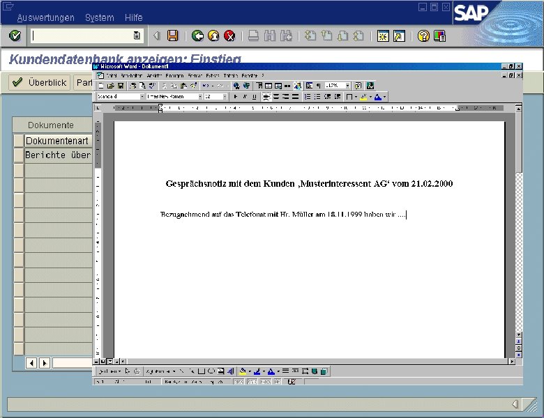Click the Word vertical scrollbar down arrow
Screen dimensions: 544x418
point(519,335)
